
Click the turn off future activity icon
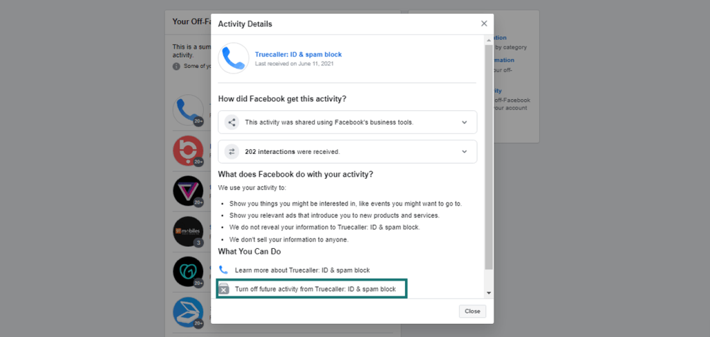point(224,288)
